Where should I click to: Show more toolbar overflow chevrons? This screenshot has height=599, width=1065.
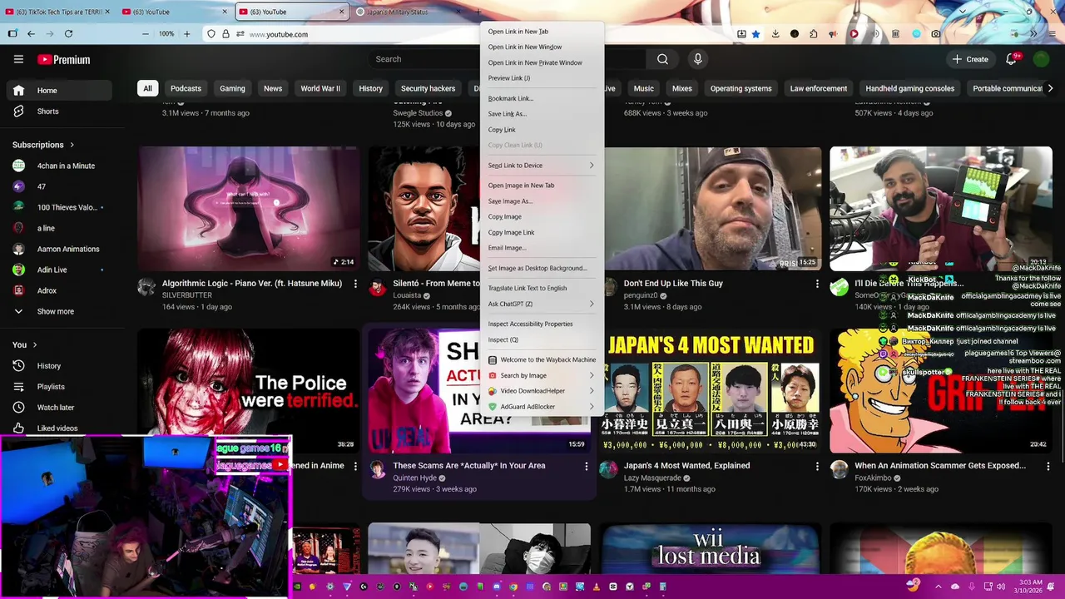[1033, 34]
